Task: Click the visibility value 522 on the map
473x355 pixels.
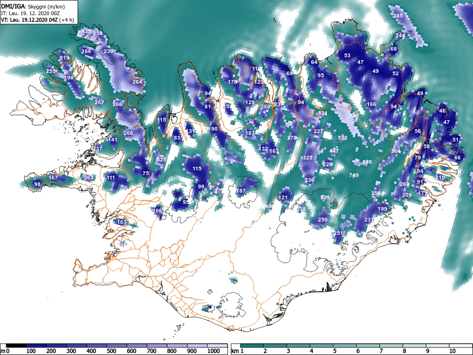Action: [342, 138]
